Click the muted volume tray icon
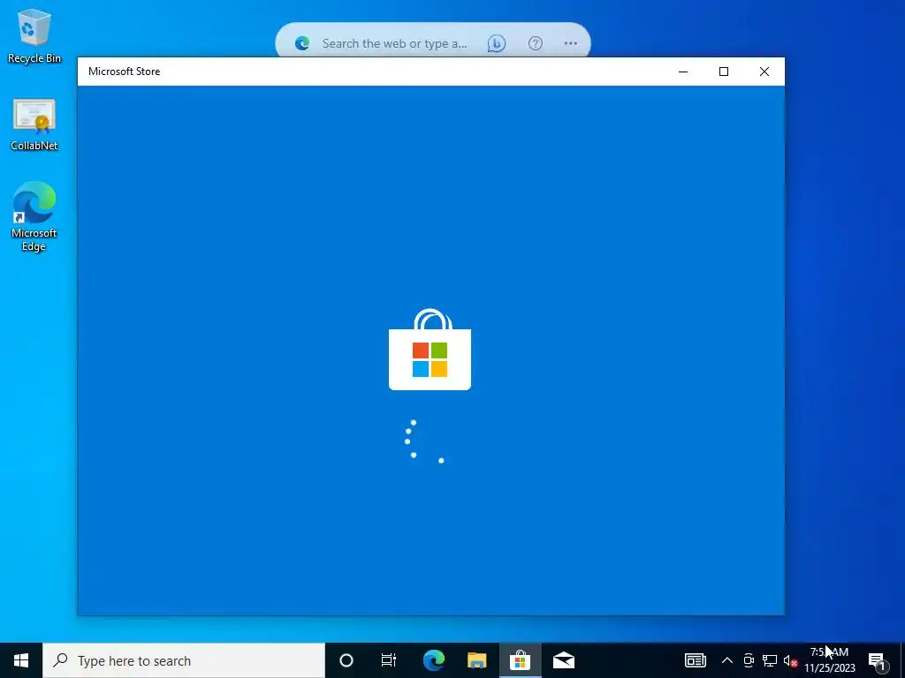This screenshot has width=905, height=678. [x=790, y=660]
